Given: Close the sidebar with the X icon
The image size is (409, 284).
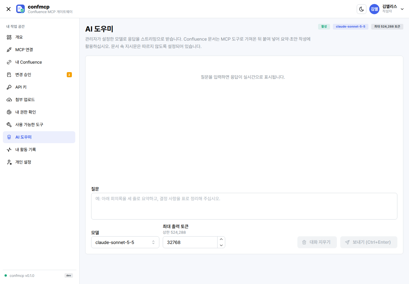Looking at the screenshot, I should (9, 9).
